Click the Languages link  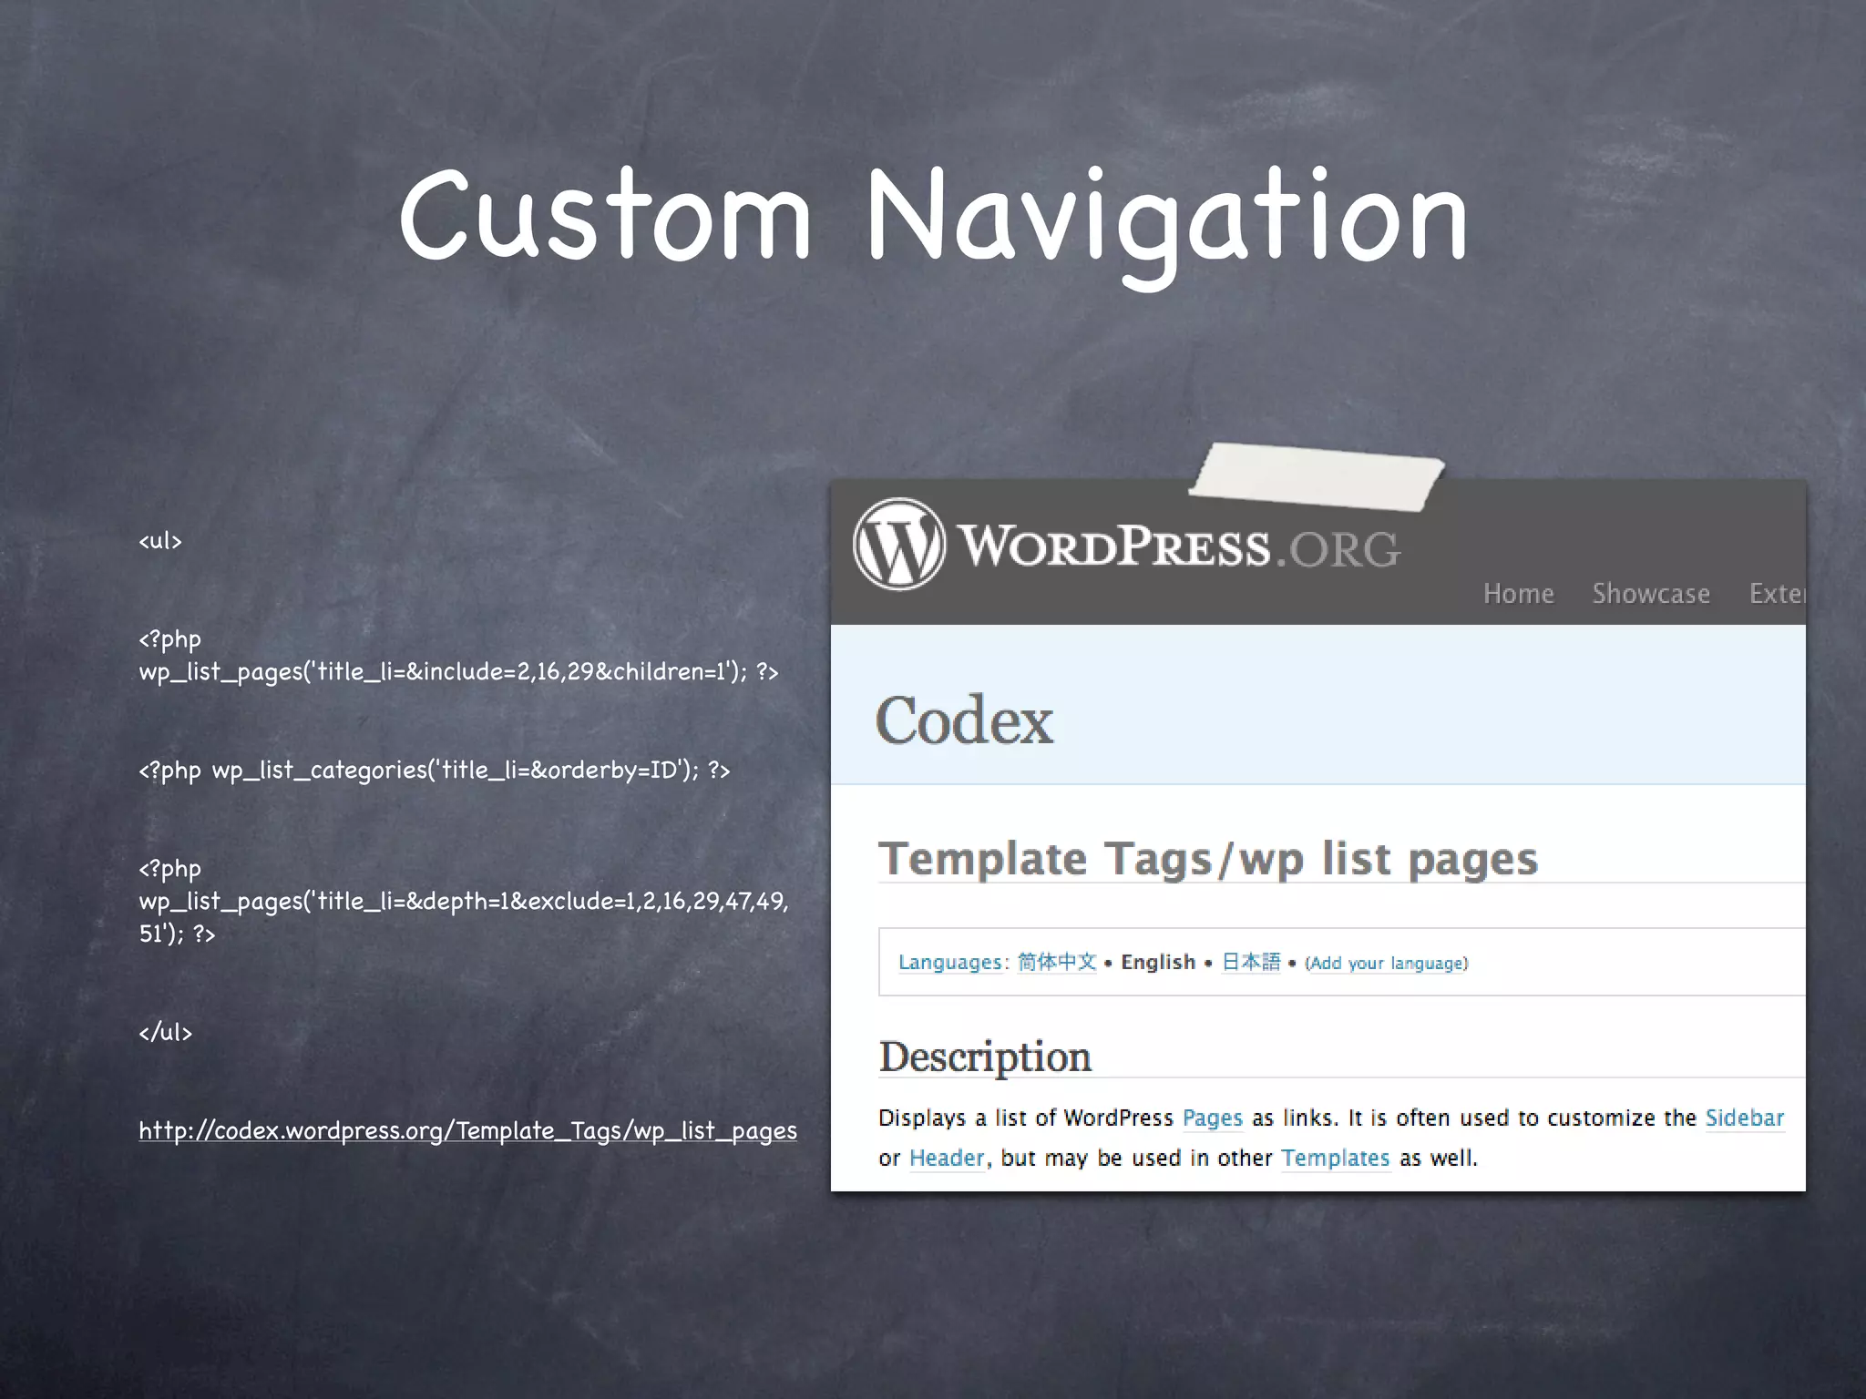point(950,962)
